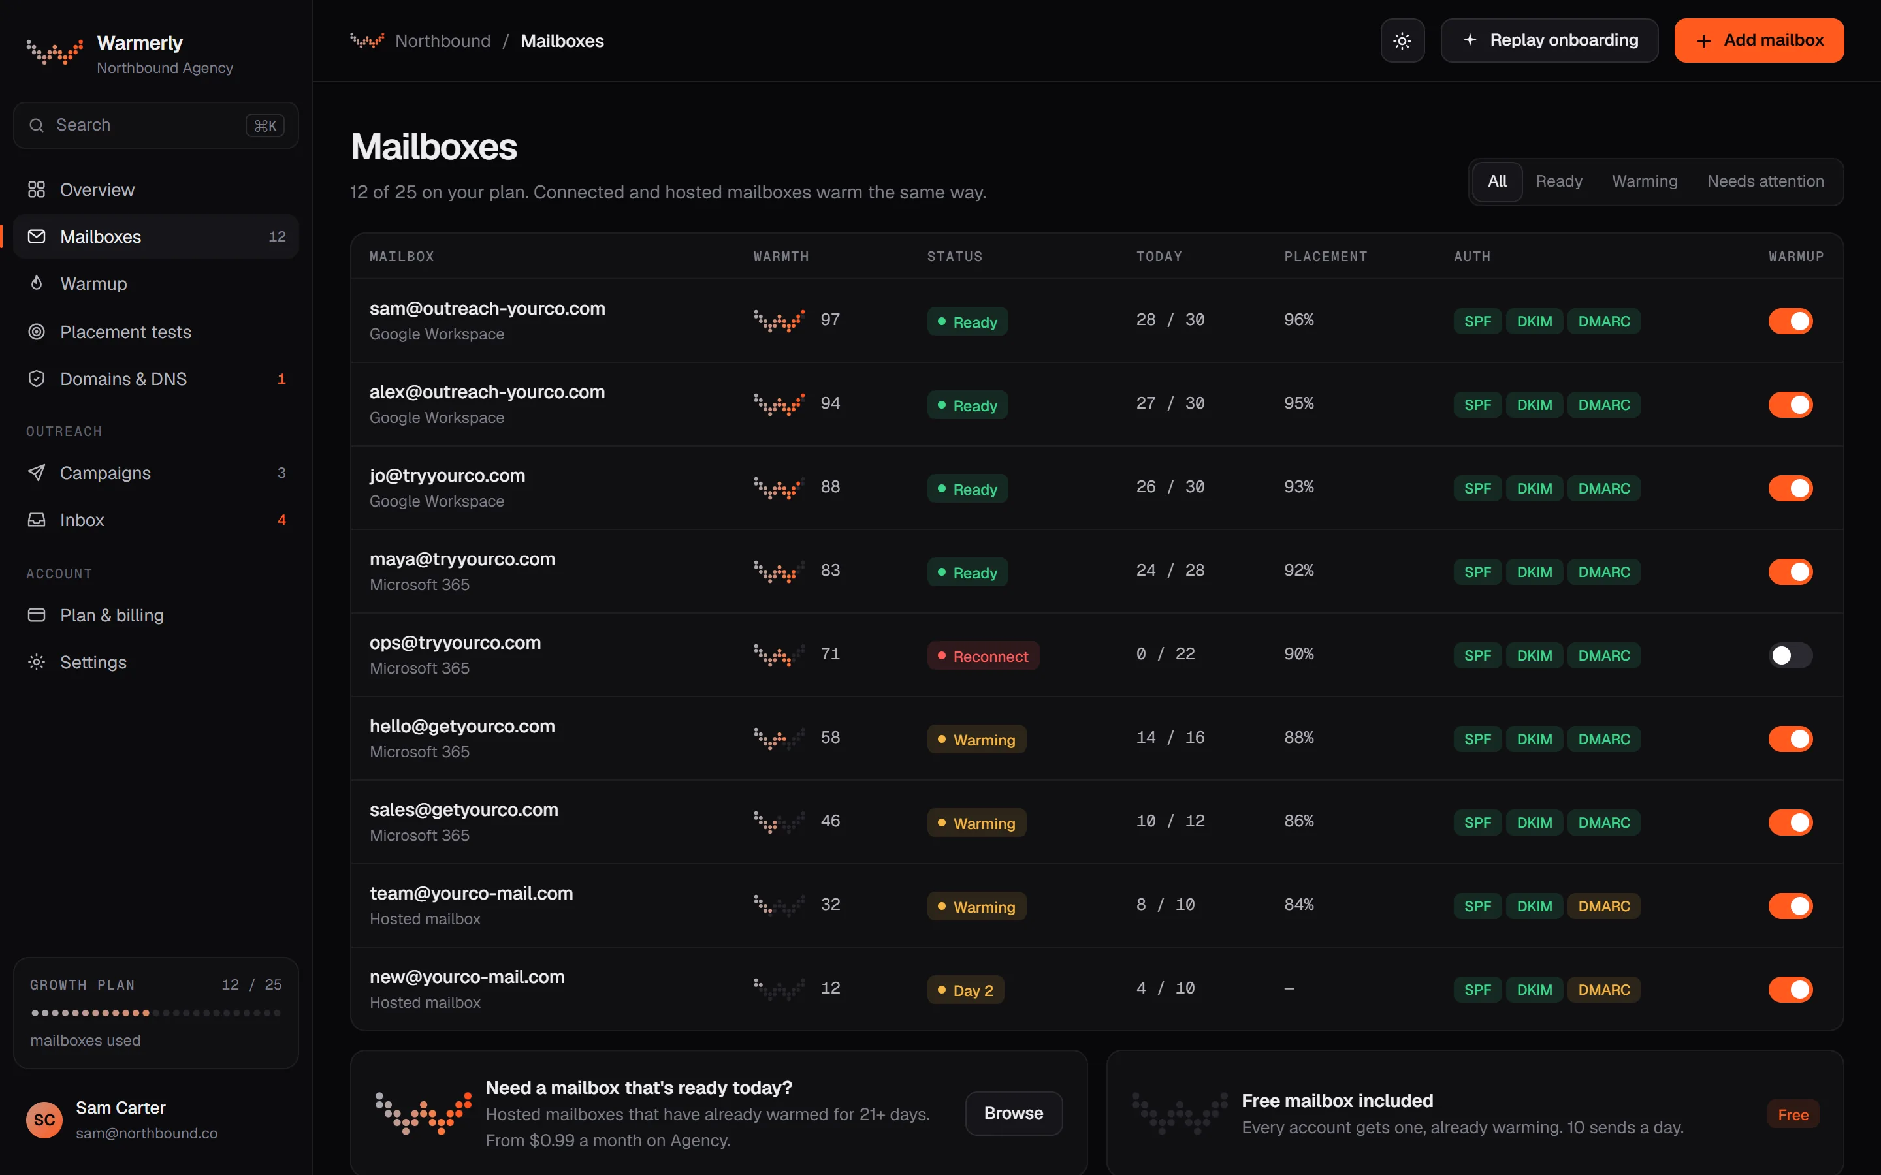This screenshot has width=1881, height=1175.
Task: Click the Campaigns paper plane icon
Action: (37, 473)
